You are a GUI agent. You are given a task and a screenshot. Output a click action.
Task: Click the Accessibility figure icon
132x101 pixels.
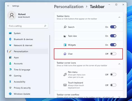[10, 82]
